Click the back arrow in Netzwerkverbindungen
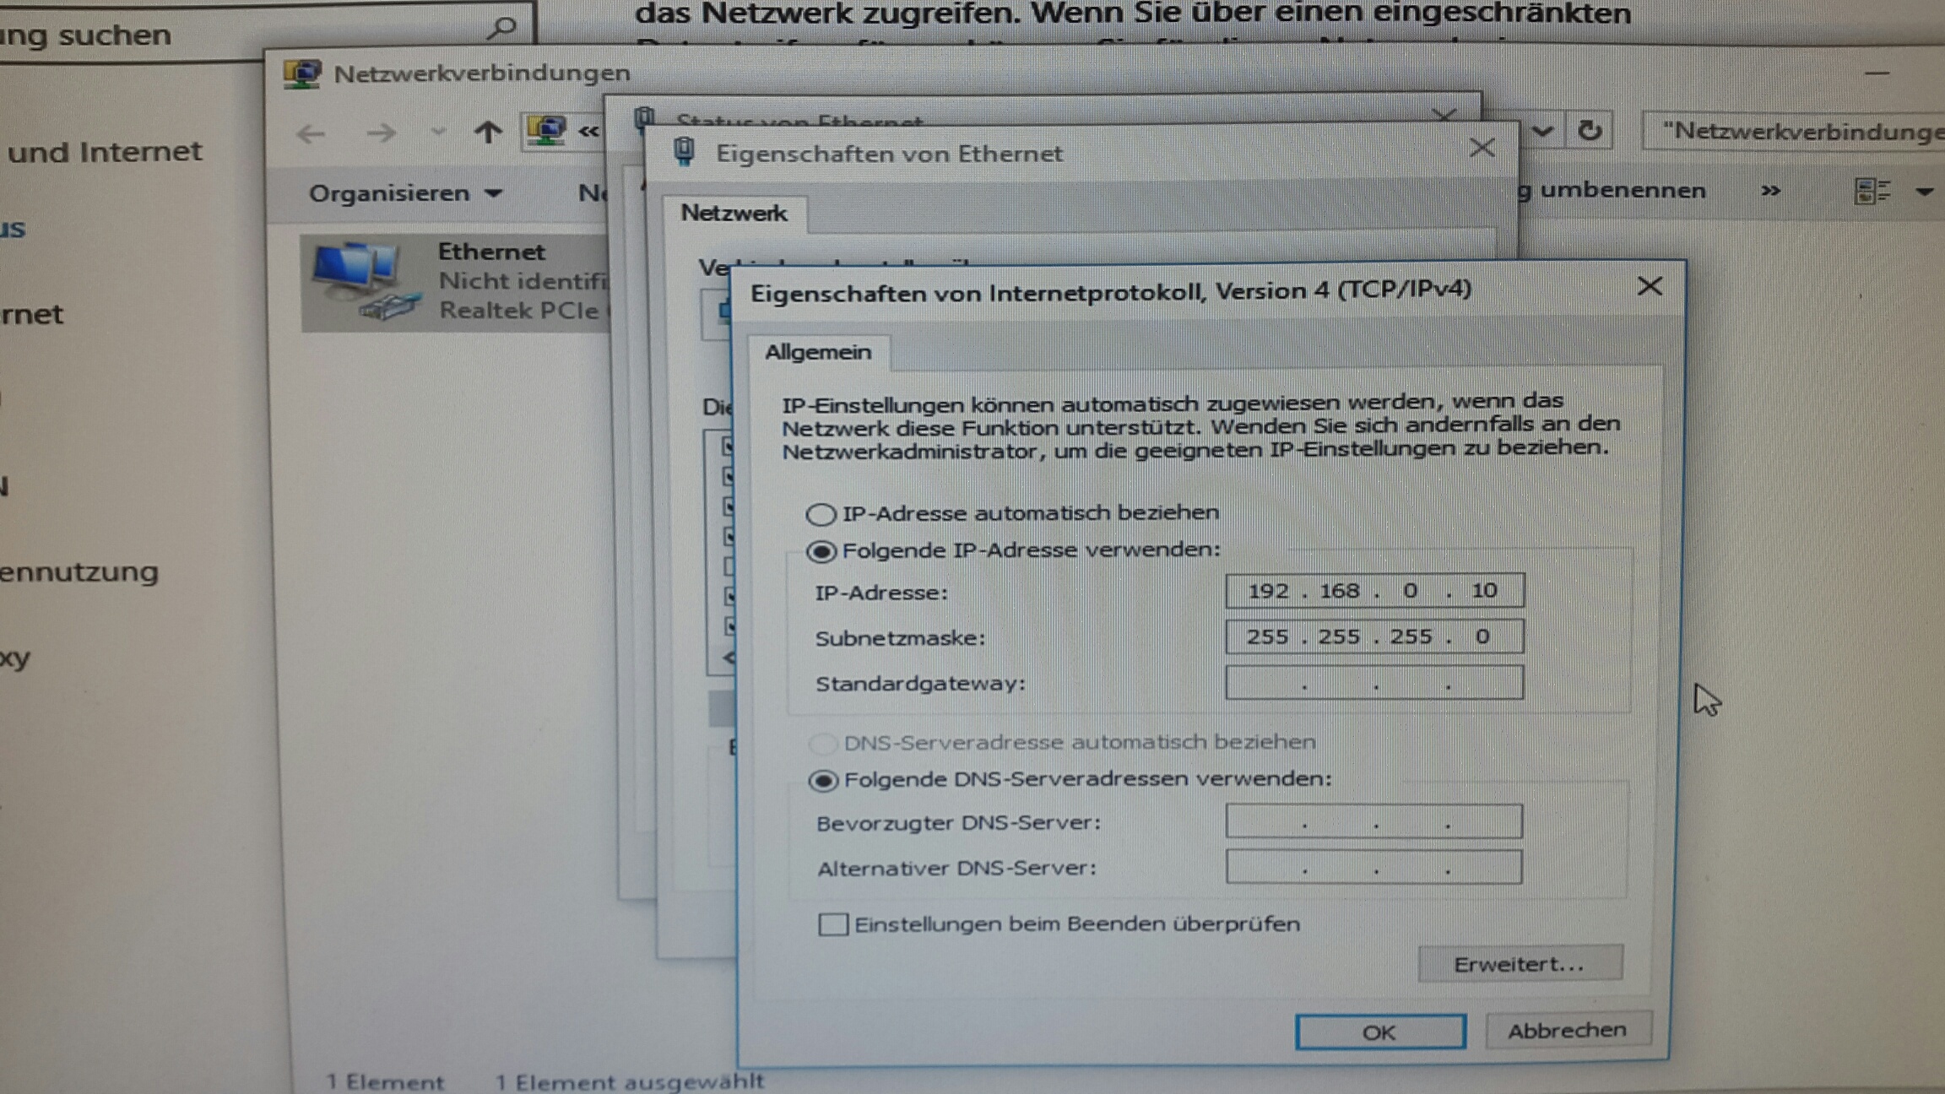The image size is (1945, 1094). pos(312,133)
